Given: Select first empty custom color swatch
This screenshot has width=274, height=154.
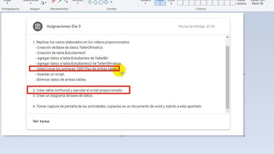Looking at the screenshot, I should [180, 3].
